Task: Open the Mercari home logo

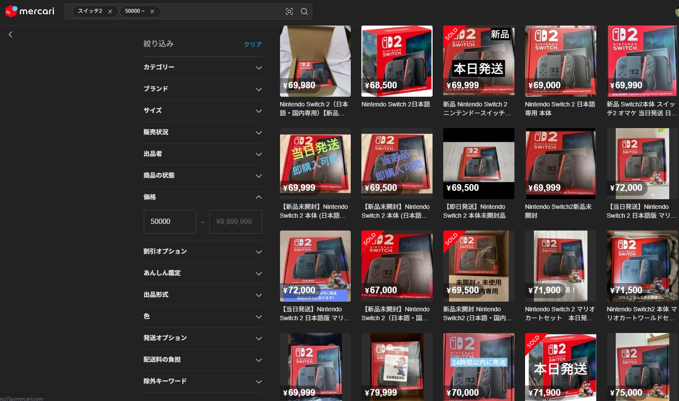Action: click(x=30, y=11)
